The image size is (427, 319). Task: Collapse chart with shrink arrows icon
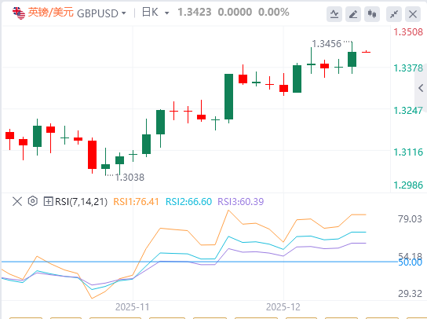click(x=394, y=14)
